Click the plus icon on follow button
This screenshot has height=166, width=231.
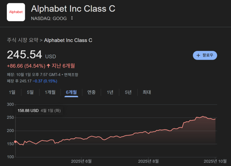198,55
